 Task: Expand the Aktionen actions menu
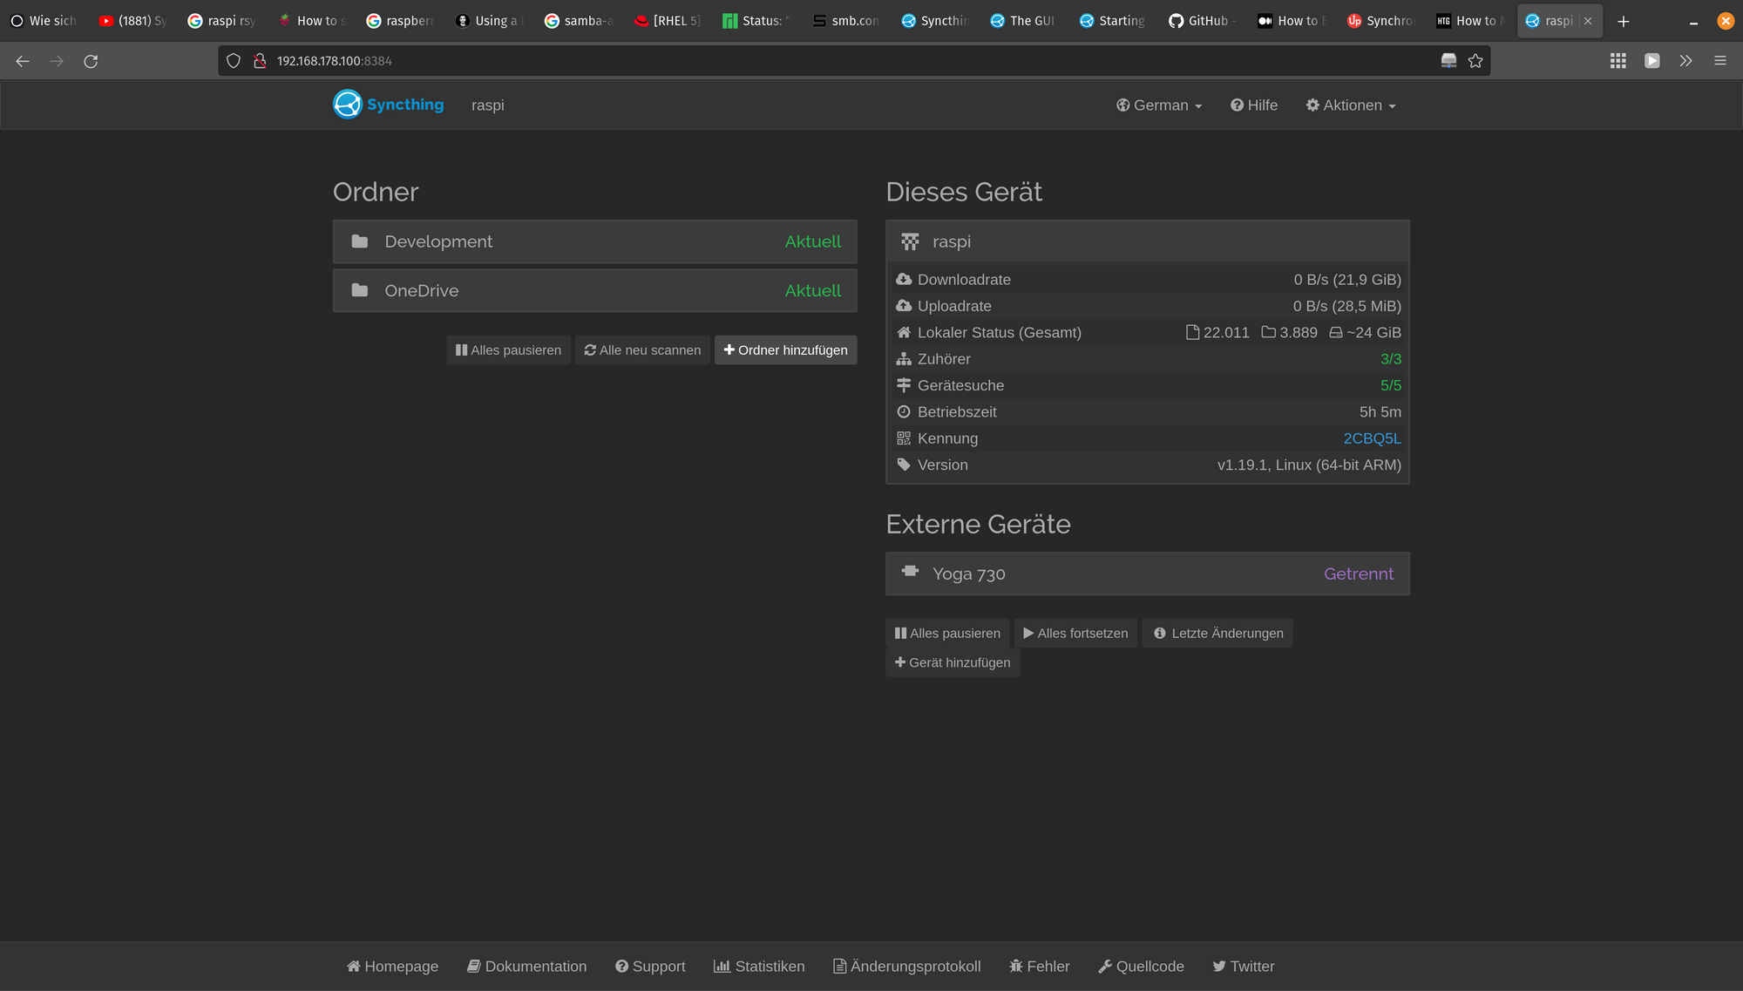tap(1351, 105)
